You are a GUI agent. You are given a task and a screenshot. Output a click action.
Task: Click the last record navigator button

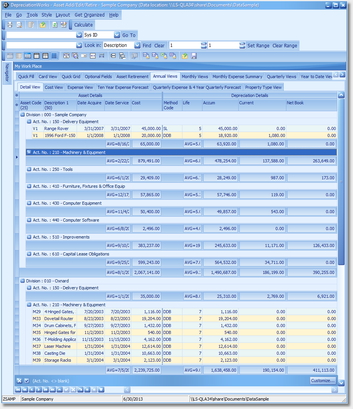[x=52, y=390]
